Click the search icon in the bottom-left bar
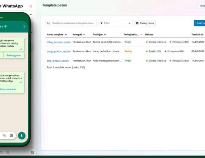Screen dimensions: 205x158 [2, 152]
